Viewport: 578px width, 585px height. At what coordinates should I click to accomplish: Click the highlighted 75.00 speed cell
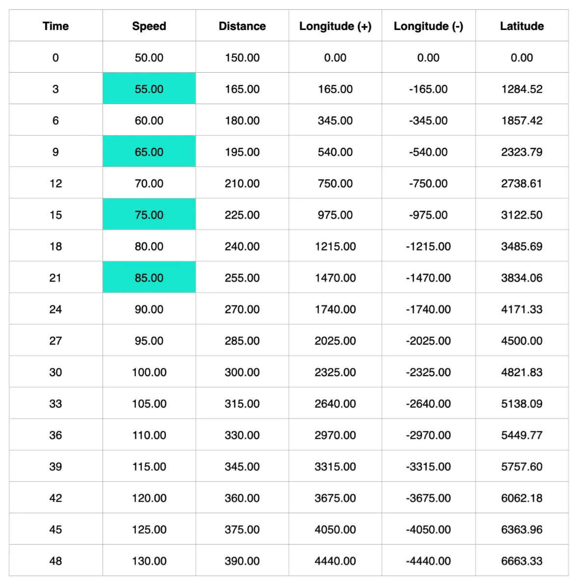tap(149, 215)
